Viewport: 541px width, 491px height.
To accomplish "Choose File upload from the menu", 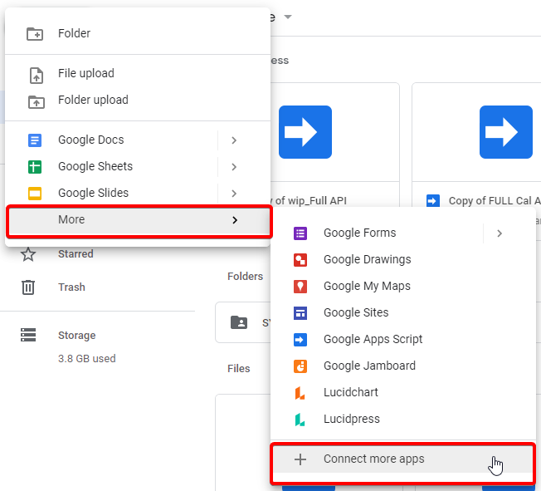I will pos(137,73).
